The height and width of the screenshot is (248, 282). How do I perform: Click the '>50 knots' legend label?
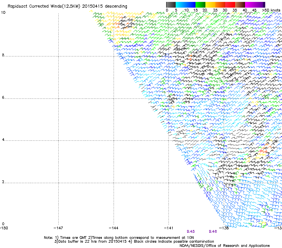271,10
